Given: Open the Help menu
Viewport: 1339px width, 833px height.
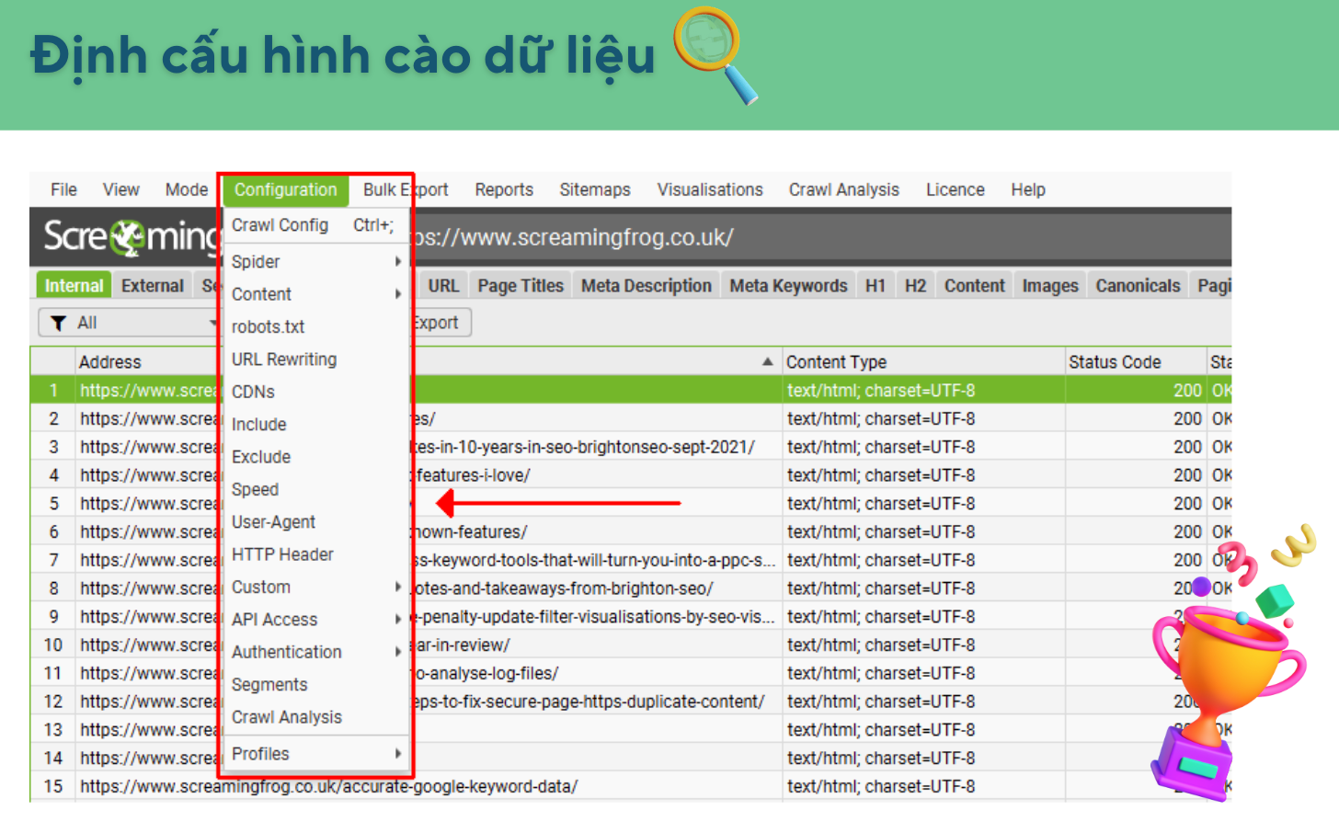Looking at the screenshot, I should pyautogui.click(x=1028, y=189).
